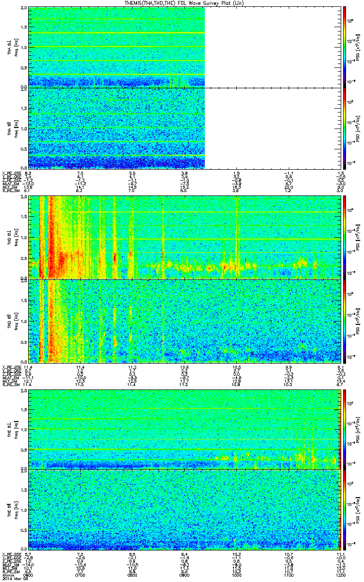
Task: Click the 1.0 tick on THA BII axis
Action: click(24, 129)
